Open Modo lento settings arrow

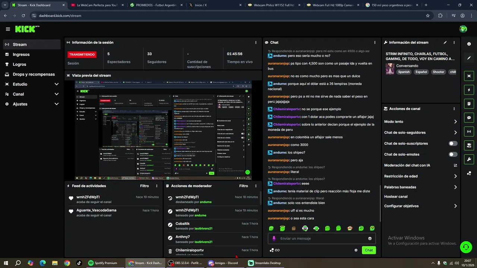pos(455,122)
